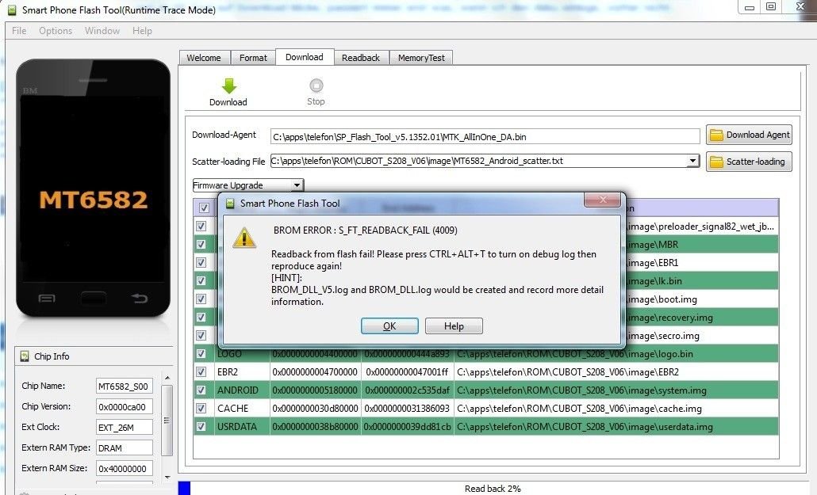The width and height of the screenshot is (817, 495).
Task: Click the Chip Info scrollbar up arrow
Action: pyautogui.click(x=167, y=378)
